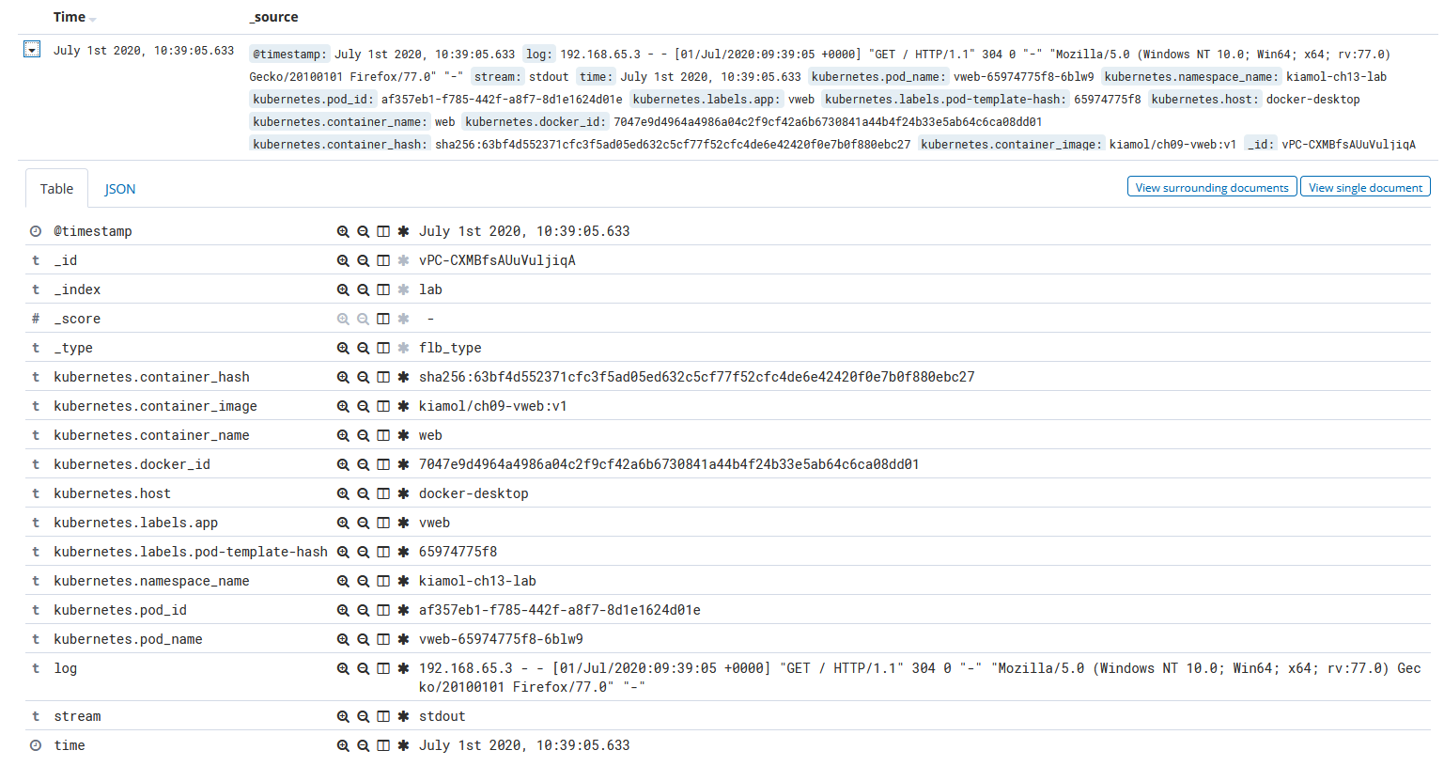Viewport: 1444px width, 766px height.
Task: Click View surrounding documents
Action: click(x=1212, y=186)
